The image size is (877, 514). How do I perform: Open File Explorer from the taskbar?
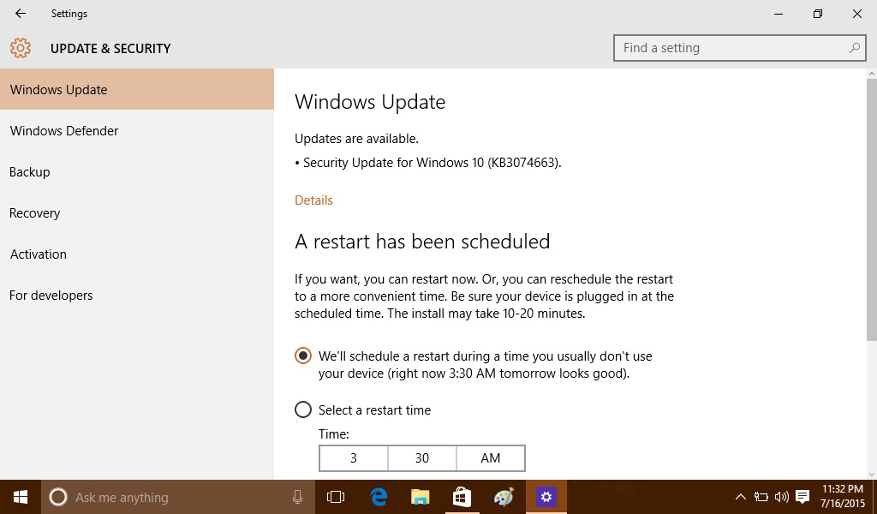[x=420, y=497]
